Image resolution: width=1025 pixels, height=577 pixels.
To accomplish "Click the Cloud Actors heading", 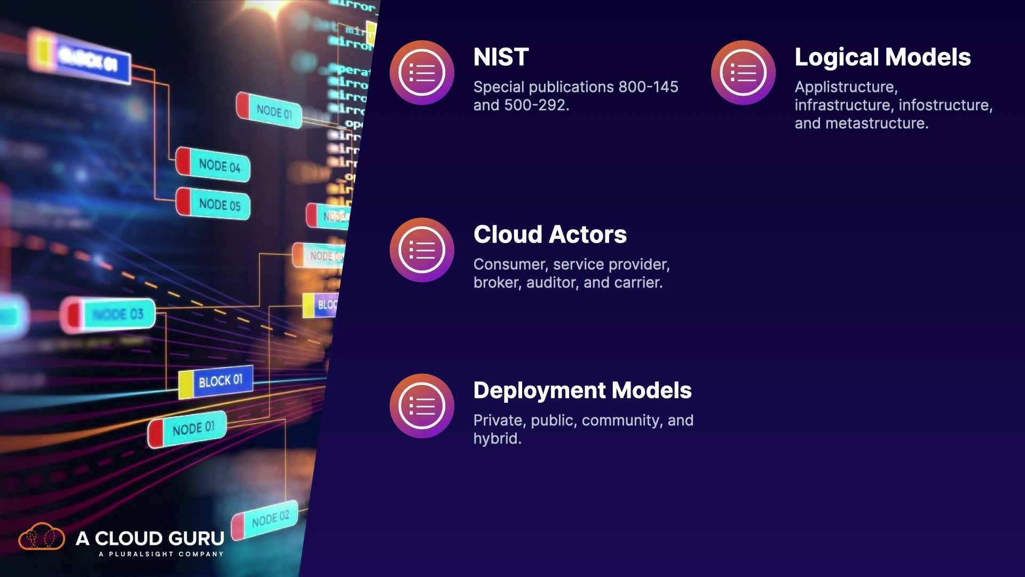I will tap(550, 235).
